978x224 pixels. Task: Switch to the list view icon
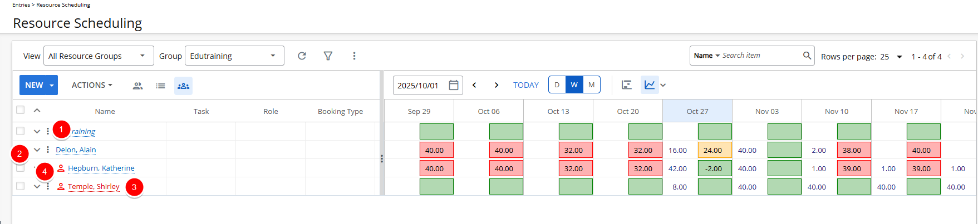[x=160, y=86]
